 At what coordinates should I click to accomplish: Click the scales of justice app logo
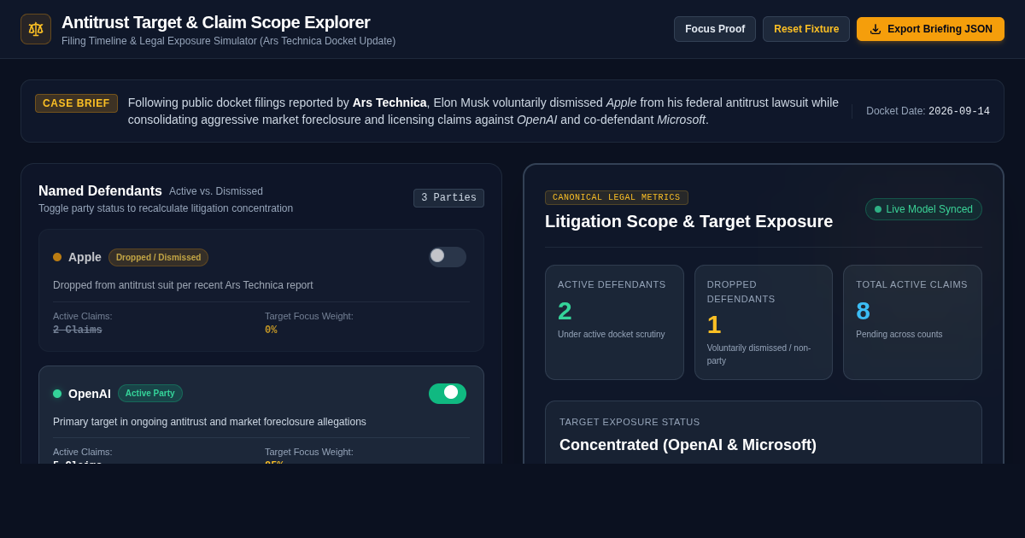36,29
